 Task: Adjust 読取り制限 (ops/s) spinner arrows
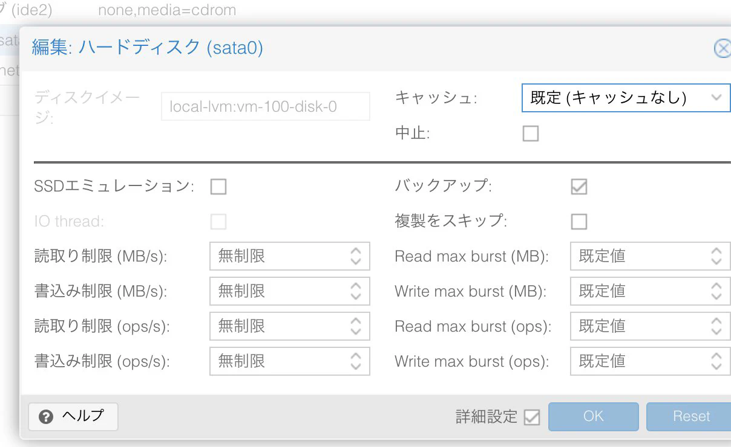356,327
